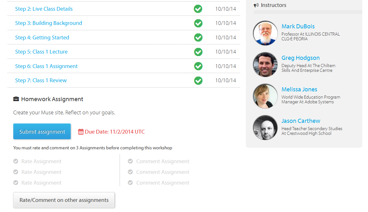Click Rate/Comment on other assignments button
The width and height of the screenshot is (368, 212).
click(x=64, y=200)
